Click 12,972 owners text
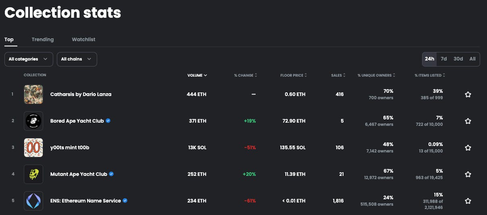 point(379,178)
